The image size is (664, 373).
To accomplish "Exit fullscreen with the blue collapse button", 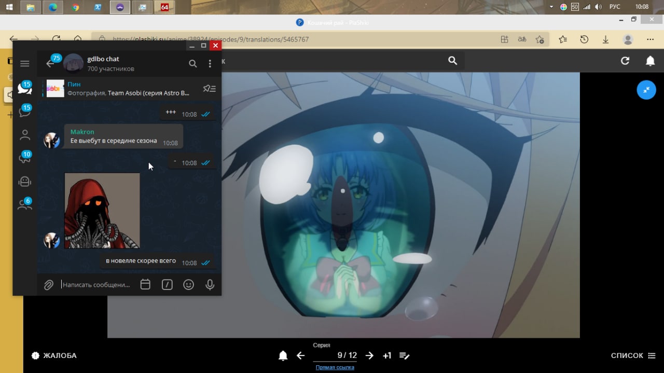I will [646, 90].
